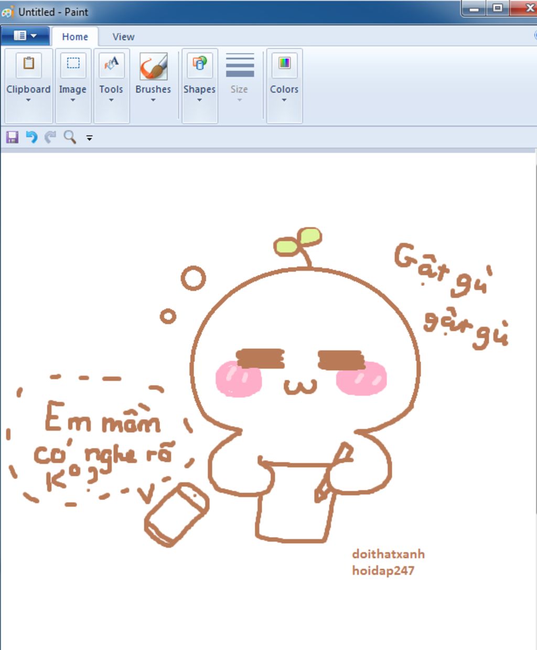The width and height of the screenshot is (537, 650).
Task: Select the Brushes tool icon
Action: [x=153, y=66]
